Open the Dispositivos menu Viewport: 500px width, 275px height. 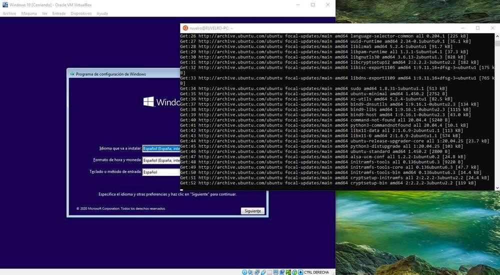(81, 14)
